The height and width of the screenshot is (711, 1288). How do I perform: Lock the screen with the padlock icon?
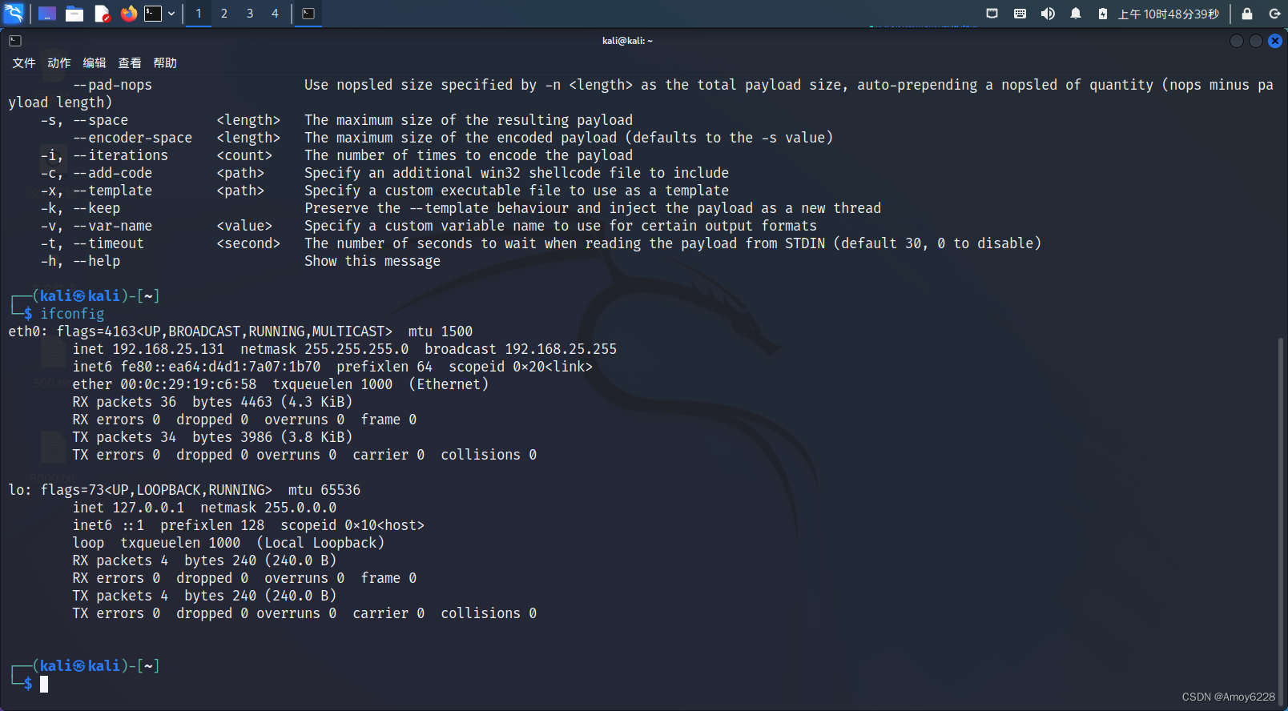pos(1247,14)
